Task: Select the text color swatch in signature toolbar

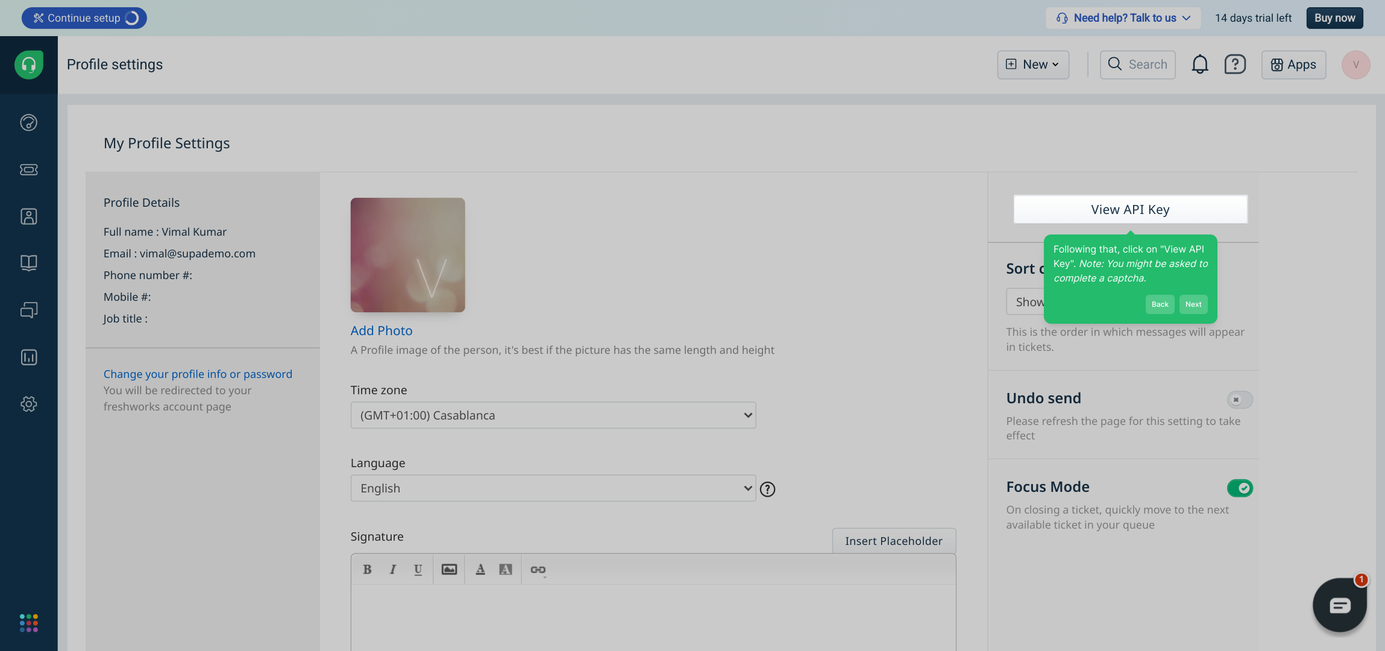Action: [480, 570]
